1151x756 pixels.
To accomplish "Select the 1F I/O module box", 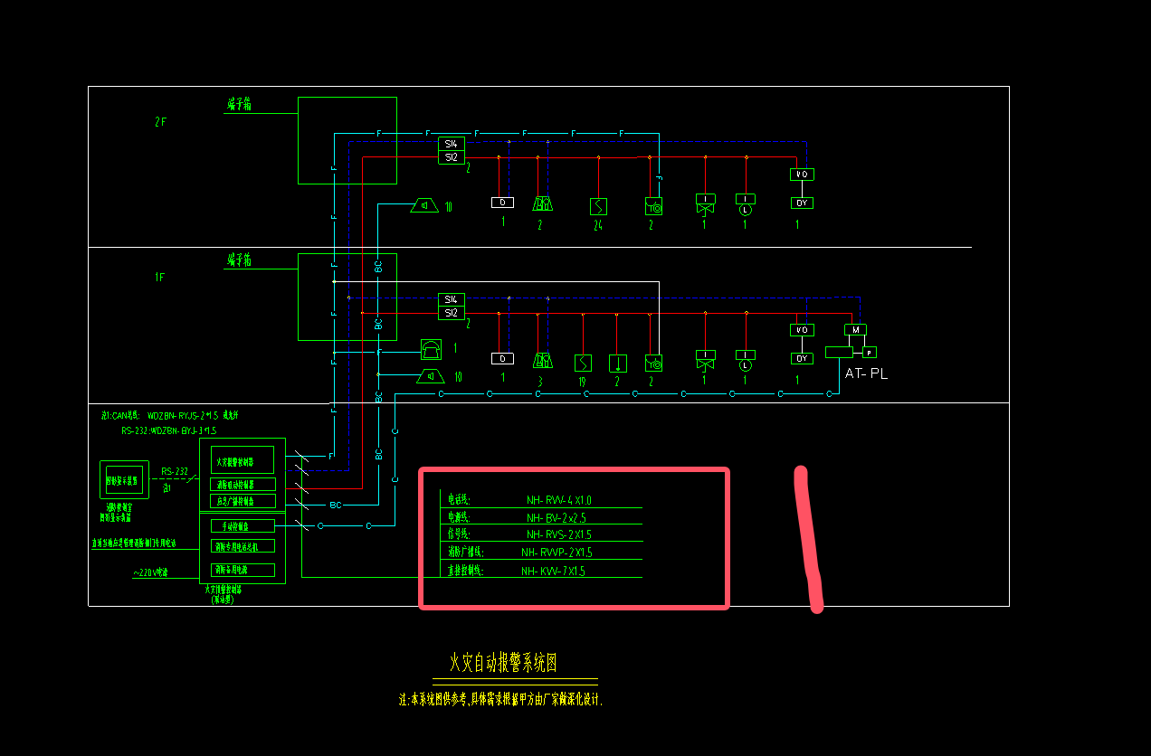I will point(802,330).
